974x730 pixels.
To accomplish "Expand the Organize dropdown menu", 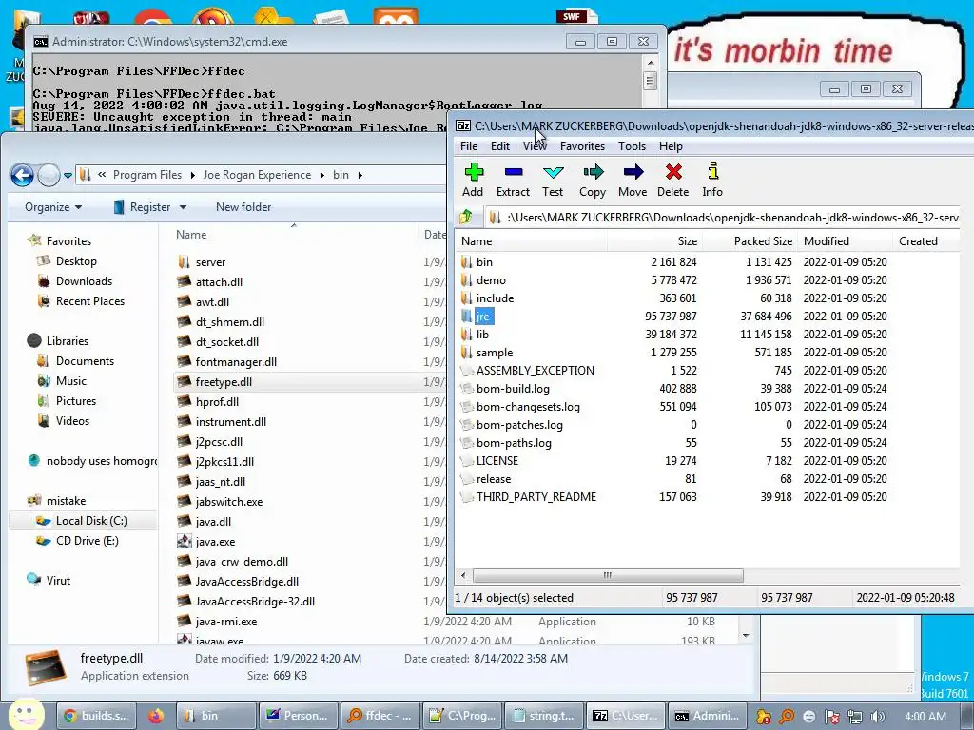I will pyautogui.click(x=53, y=206).
